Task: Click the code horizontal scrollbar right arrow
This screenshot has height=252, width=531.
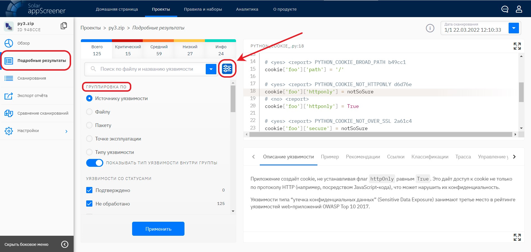Action: (515, 135)
